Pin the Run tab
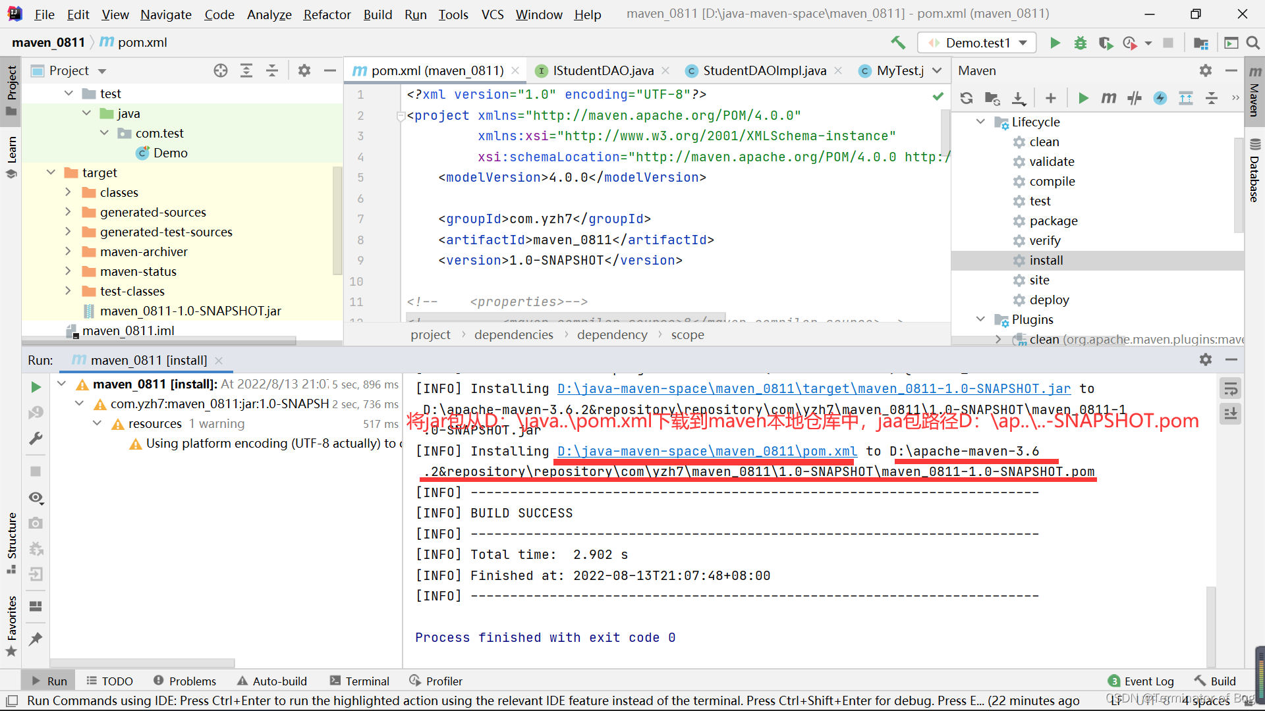Image resolution: width=1265 pixels, height=711 pixels. pos(36,639)
